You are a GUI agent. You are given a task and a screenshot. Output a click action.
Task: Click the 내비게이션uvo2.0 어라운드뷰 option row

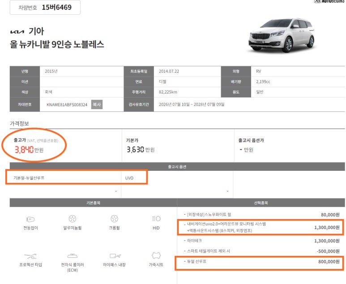(261, 227)
